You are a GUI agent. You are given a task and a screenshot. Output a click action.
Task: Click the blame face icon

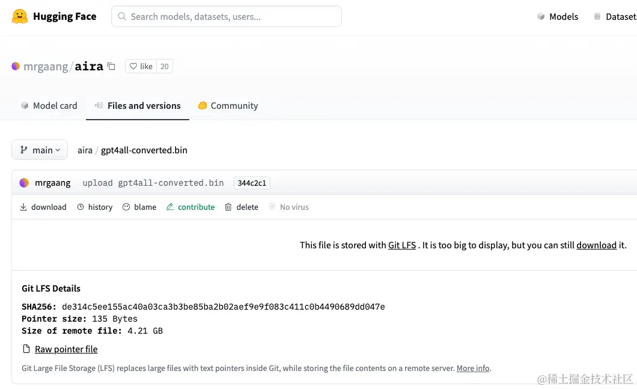[x=126, y=207]
